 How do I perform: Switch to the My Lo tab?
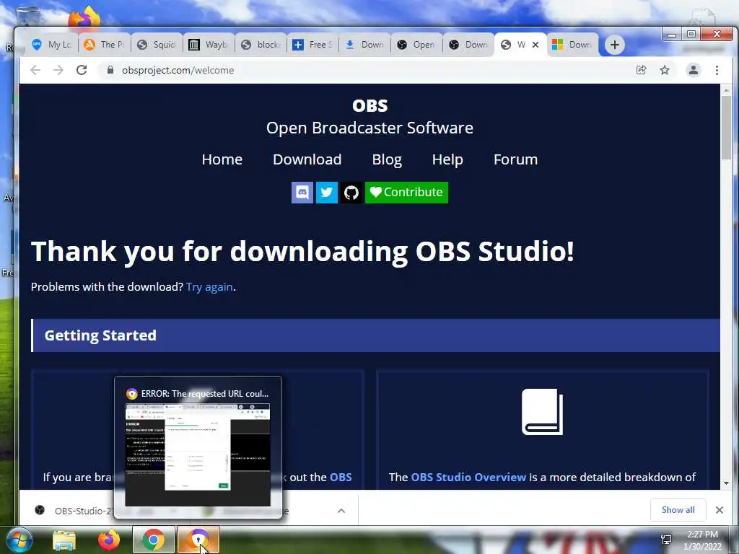51,45
